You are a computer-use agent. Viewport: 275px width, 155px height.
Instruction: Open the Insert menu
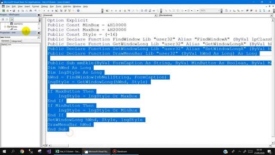27,6
